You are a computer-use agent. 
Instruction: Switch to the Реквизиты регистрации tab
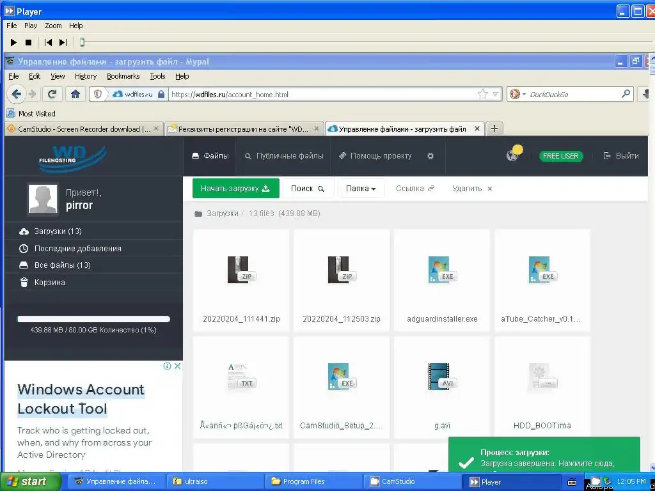(x=244, y=129)
